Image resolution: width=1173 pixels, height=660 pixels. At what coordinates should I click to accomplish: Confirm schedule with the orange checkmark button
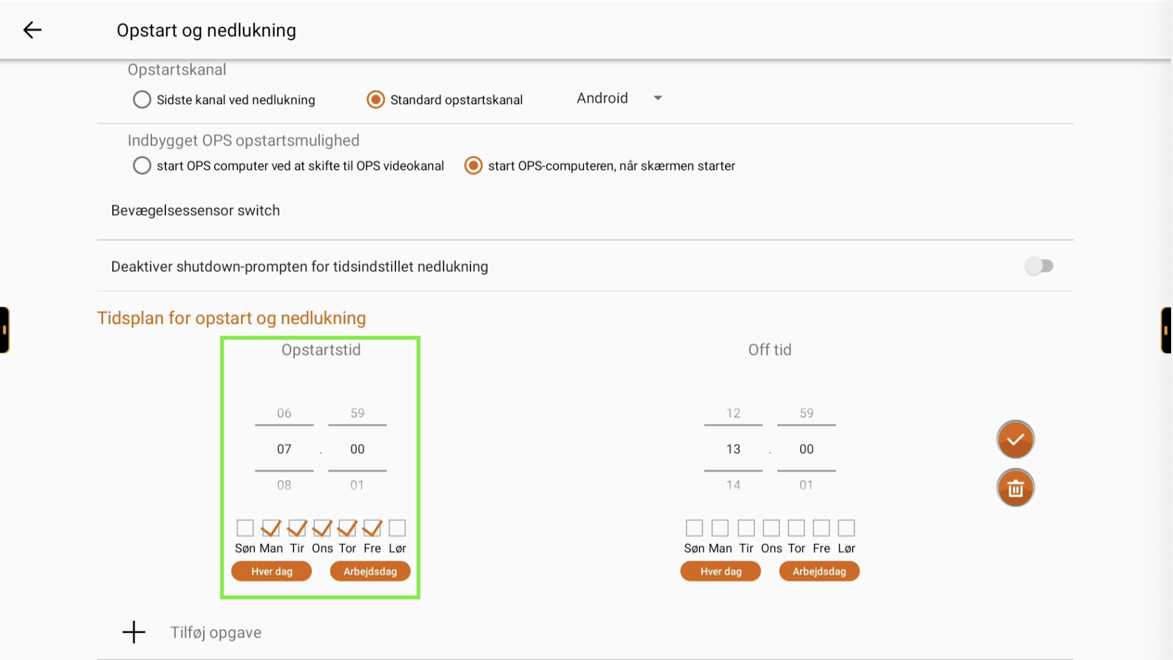1015,440
